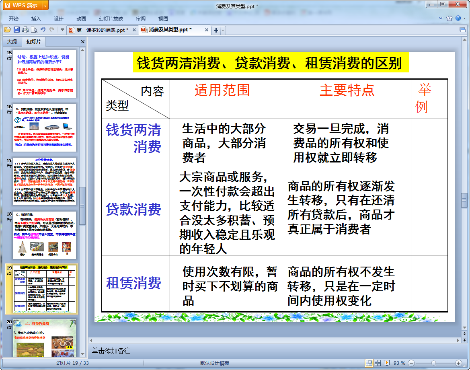The image size is (470, 370).
Task: Click the animation star icon under slide 18
Action: [9, 220]
